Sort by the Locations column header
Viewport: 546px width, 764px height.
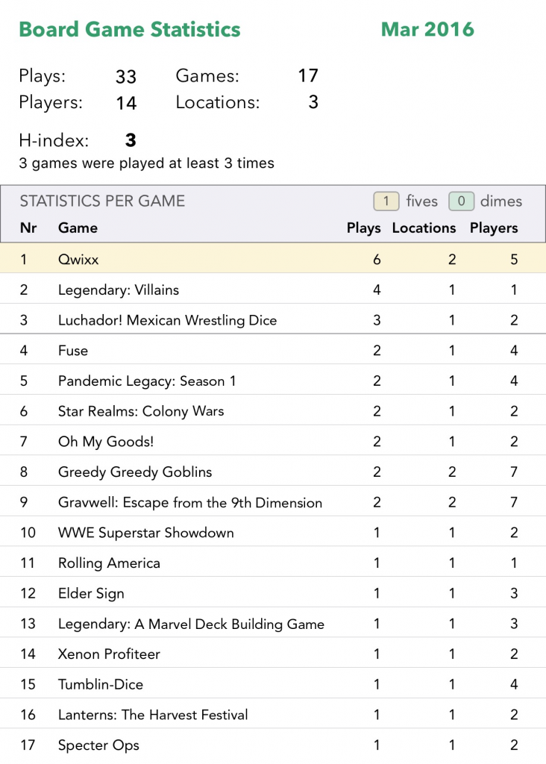pyautogui.click(x=424, y=228)
